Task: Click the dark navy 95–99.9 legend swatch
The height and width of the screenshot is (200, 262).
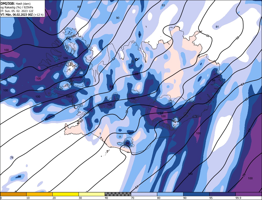Action: [x=222, y=194]
